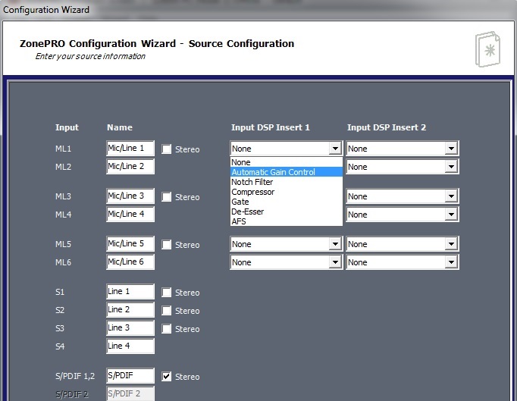Screen dimensions: 517x401
Task: Uncheck Stereo for S/PDIF 1,2
Action: 167,377
